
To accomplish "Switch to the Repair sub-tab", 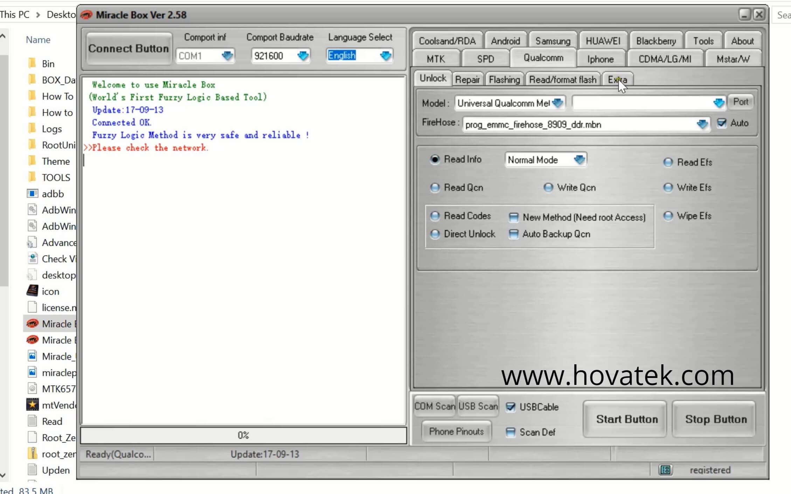I will pos(467,80).
